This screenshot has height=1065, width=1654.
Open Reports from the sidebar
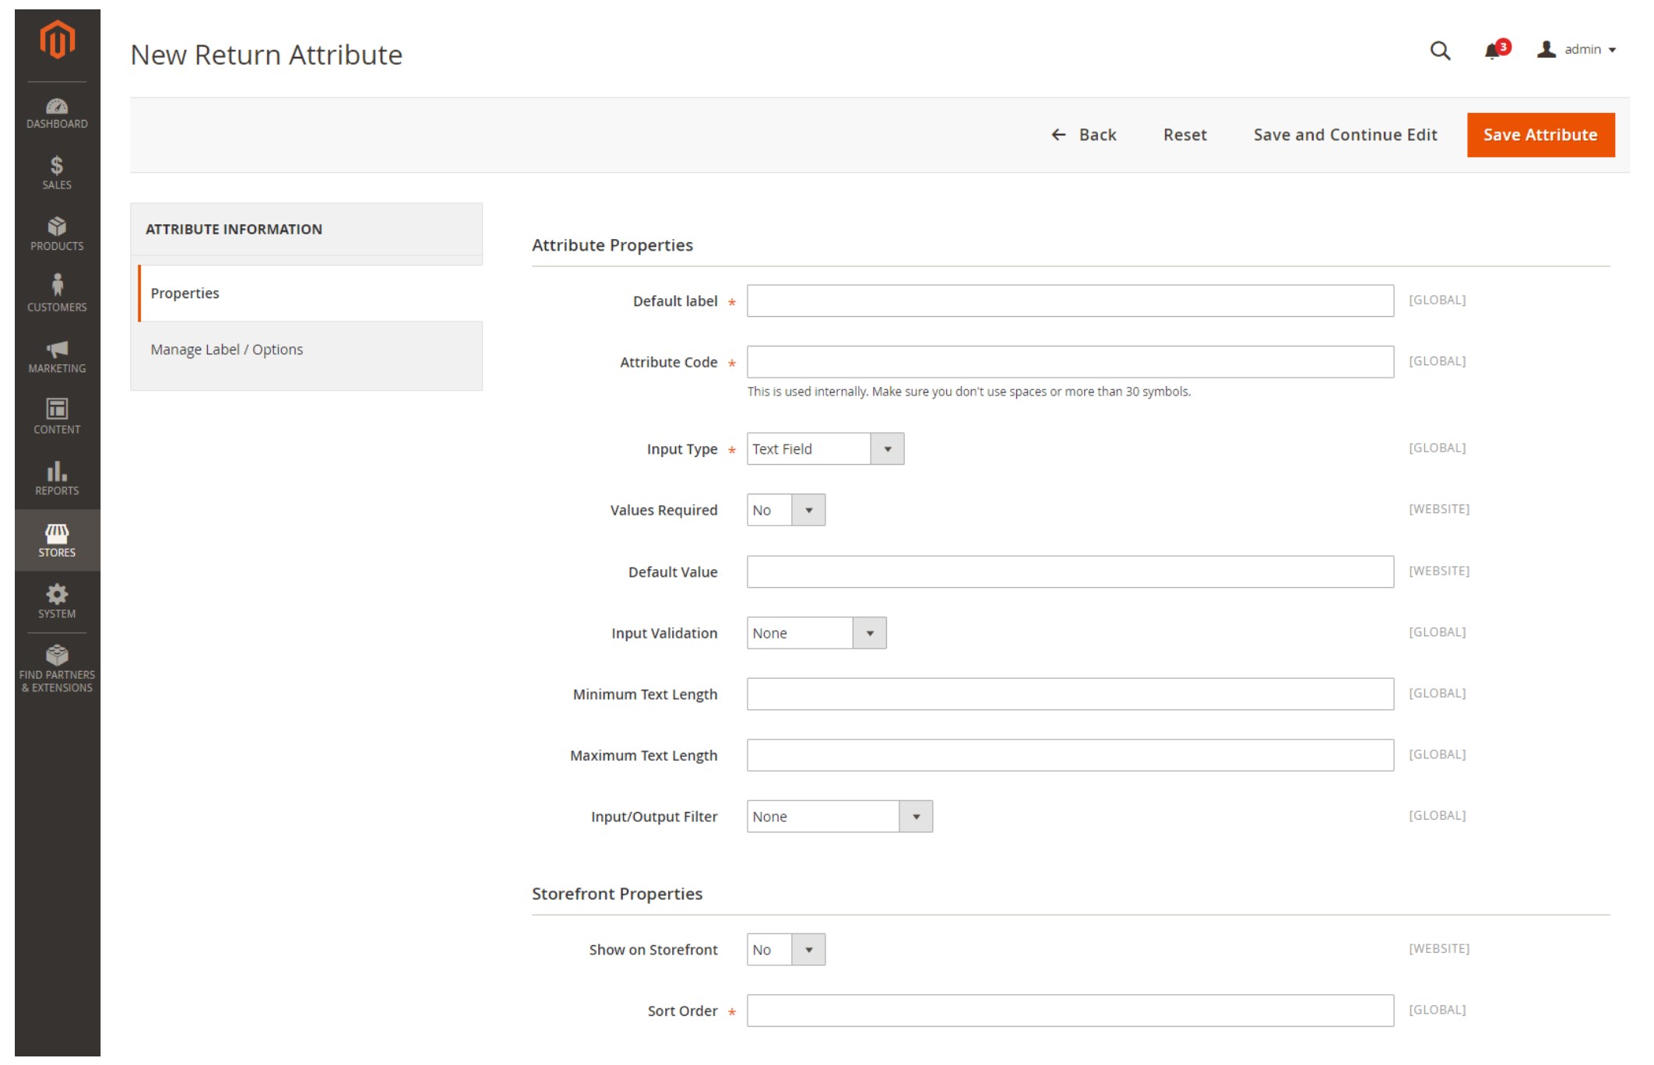(x=55, y=480)
